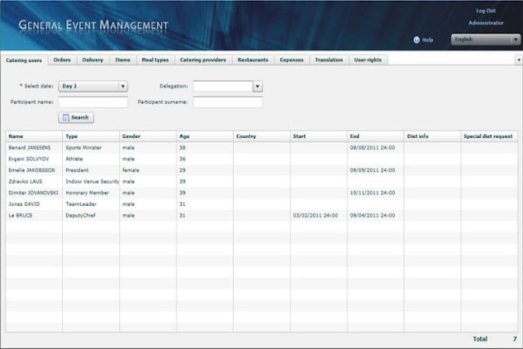Open the English language dropdown
This screenshot has height=349, width=523.
tap(485, 39)
